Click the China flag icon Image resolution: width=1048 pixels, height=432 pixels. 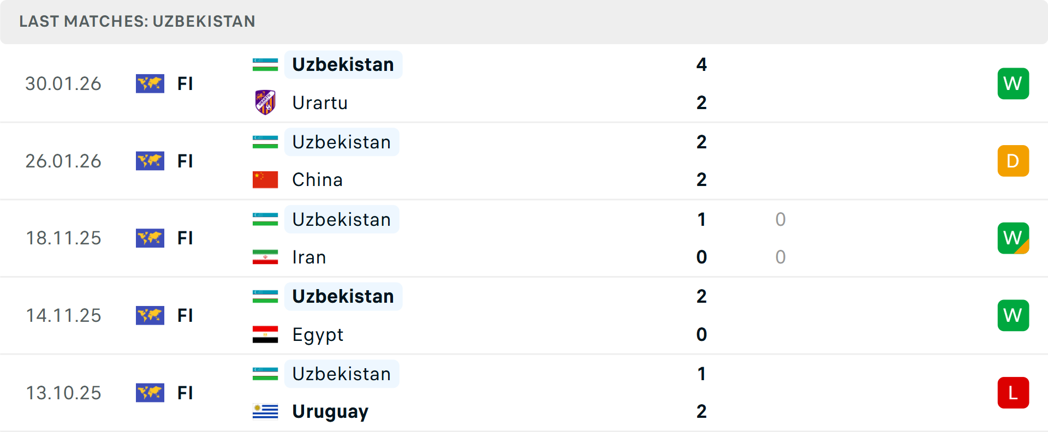point(264,179)
